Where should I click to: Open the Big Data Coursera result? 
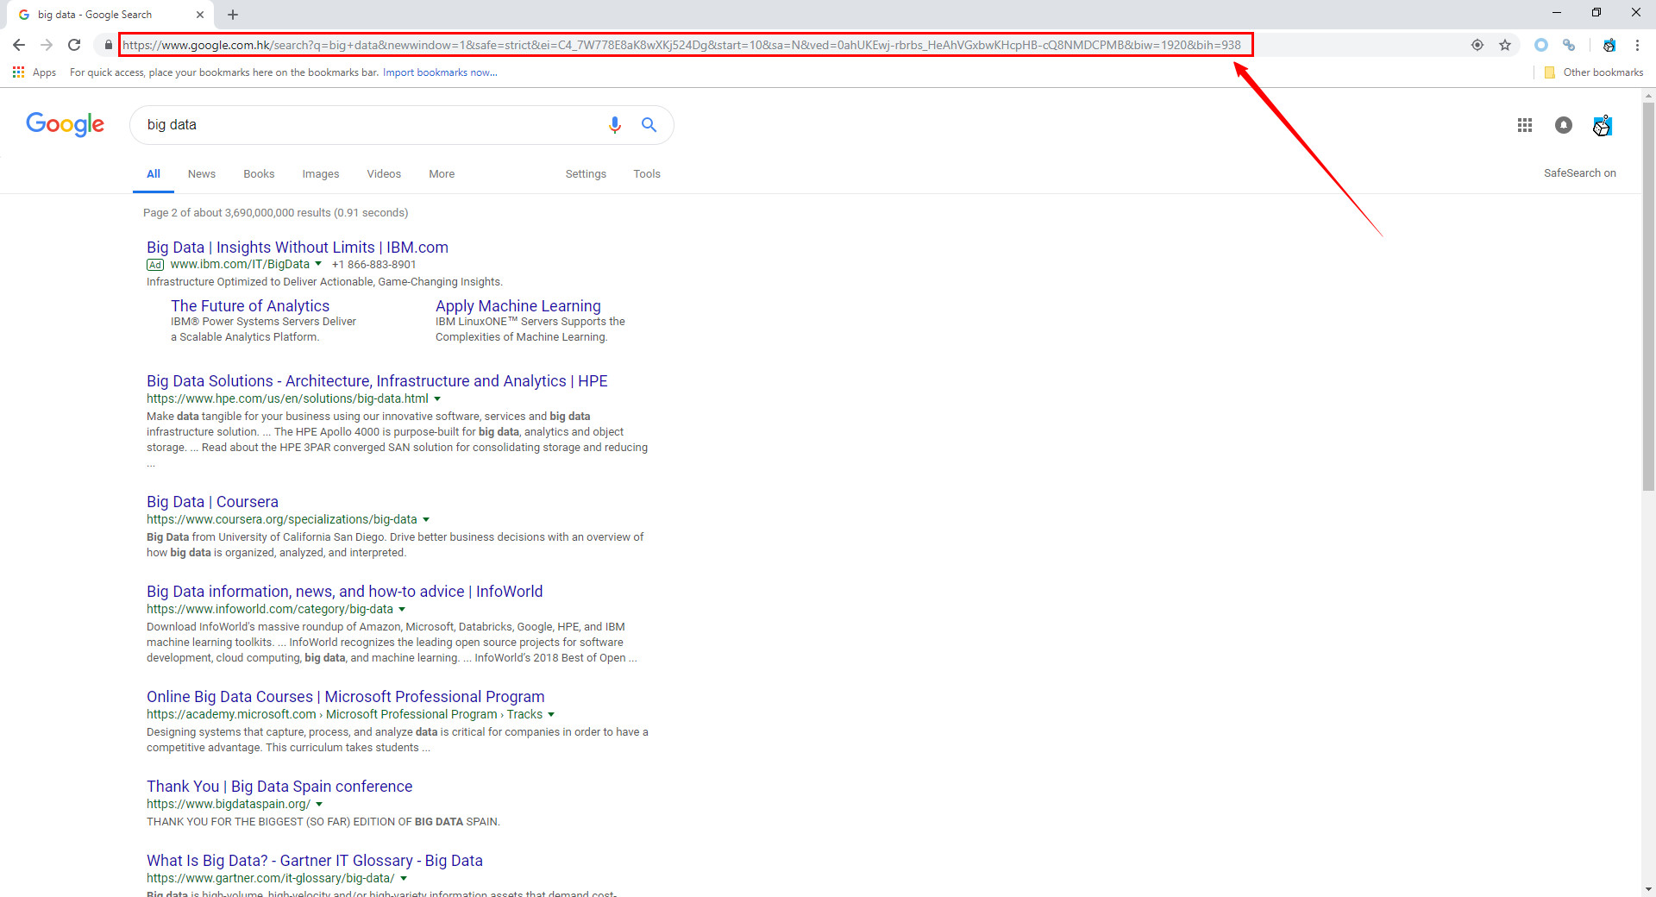tap(212, 502)
